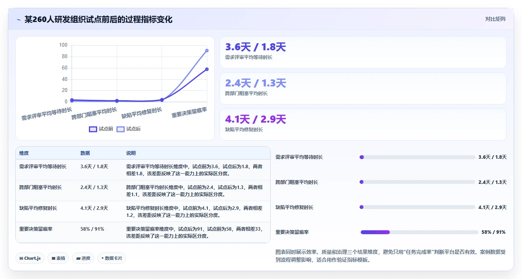Click chart axis label 缺陷平均修复时长
This screenshot has width=522, height=279.
tap(142, 113)
